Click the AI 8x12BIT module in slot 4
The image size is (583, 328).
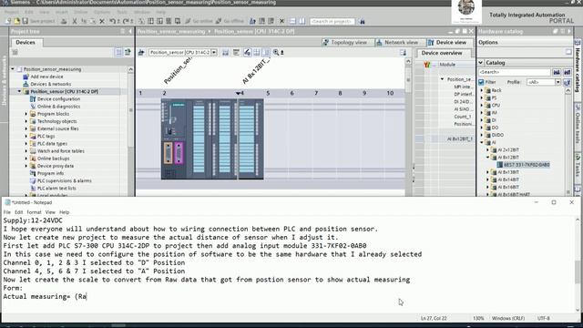(251, 139)
